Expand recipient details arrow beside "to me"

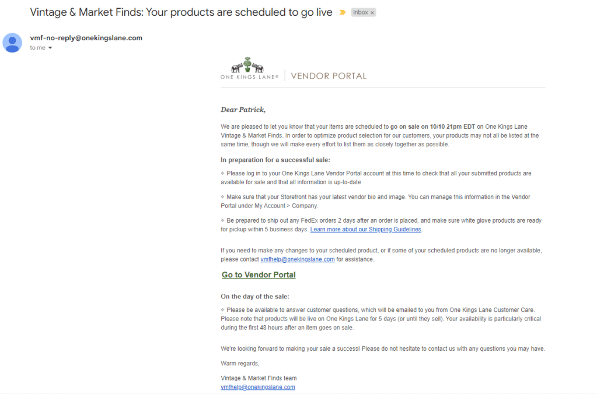click(50, 48)
